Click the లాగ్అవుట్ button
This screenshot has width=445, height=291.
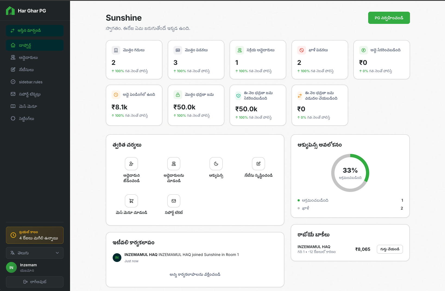pos(34,282)
